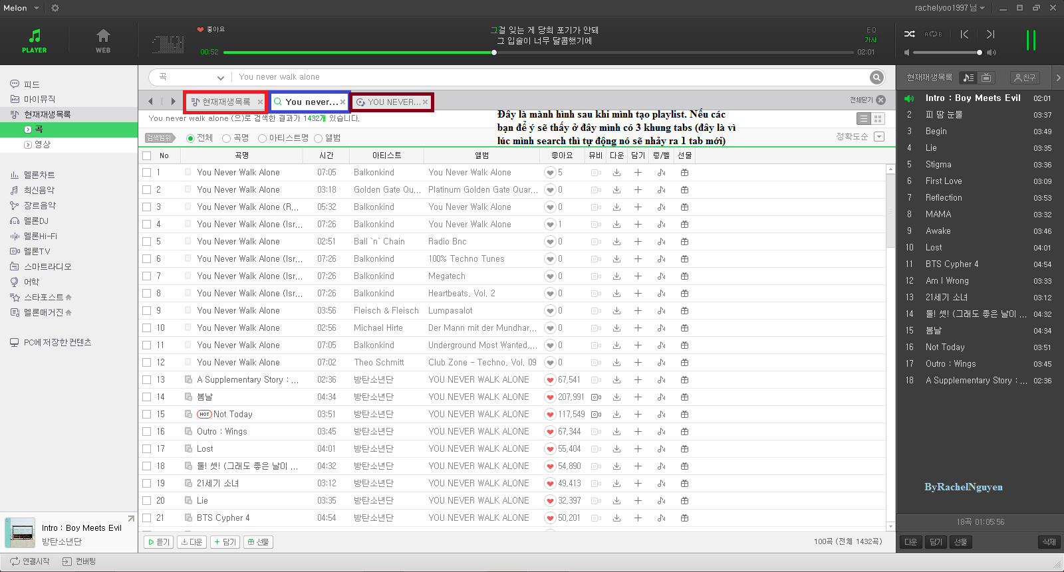The width and height of the screenshot is (1064, 572).
Task: Open 멜론차트 in sidebar
Action: tap(39, 175)
